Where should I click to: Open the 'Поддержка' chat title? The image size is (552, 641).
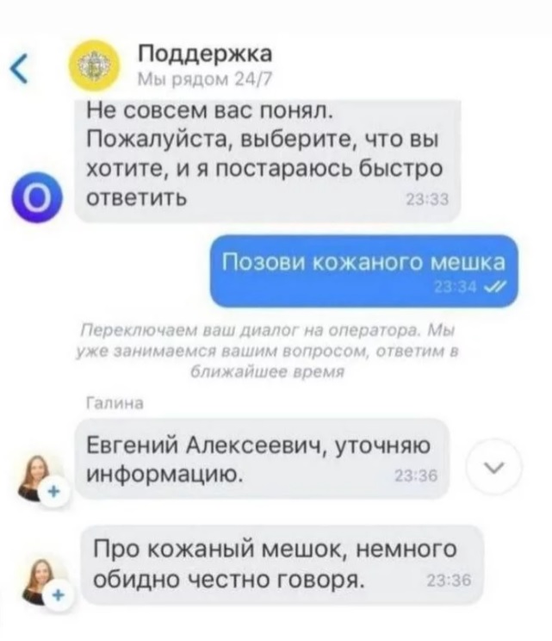tap(205, 53)
